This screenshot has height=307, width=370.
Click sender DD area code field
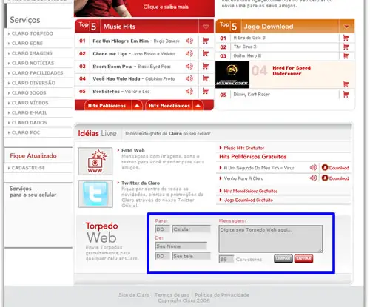[163, 256]
